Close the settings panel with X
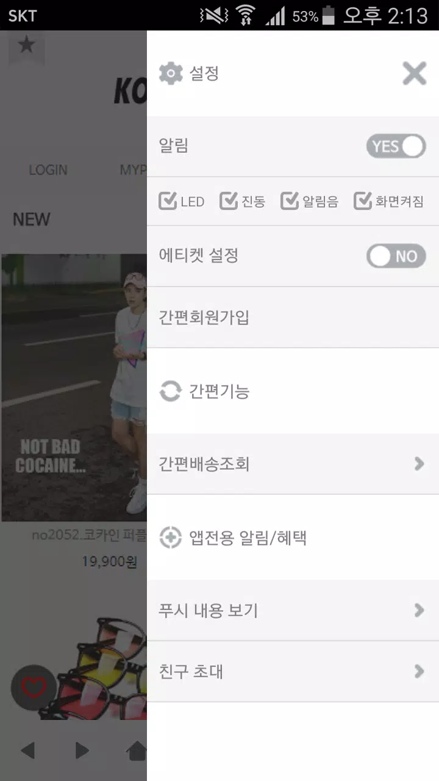The height and width of the screenshot is (781, 439). [415, 74]
